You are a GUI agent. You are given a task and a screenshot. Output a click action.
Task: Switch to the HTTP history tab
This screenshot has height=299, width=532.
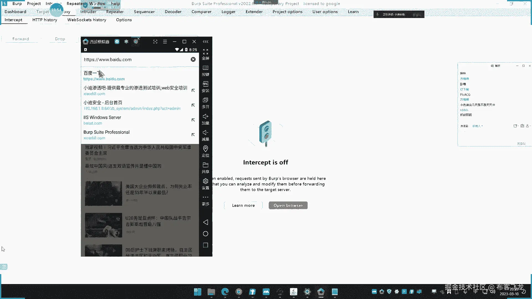click(45, 20)
